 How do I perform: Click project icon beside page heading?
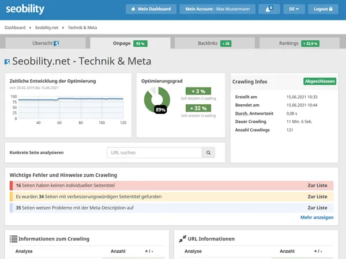coord(7,62)
